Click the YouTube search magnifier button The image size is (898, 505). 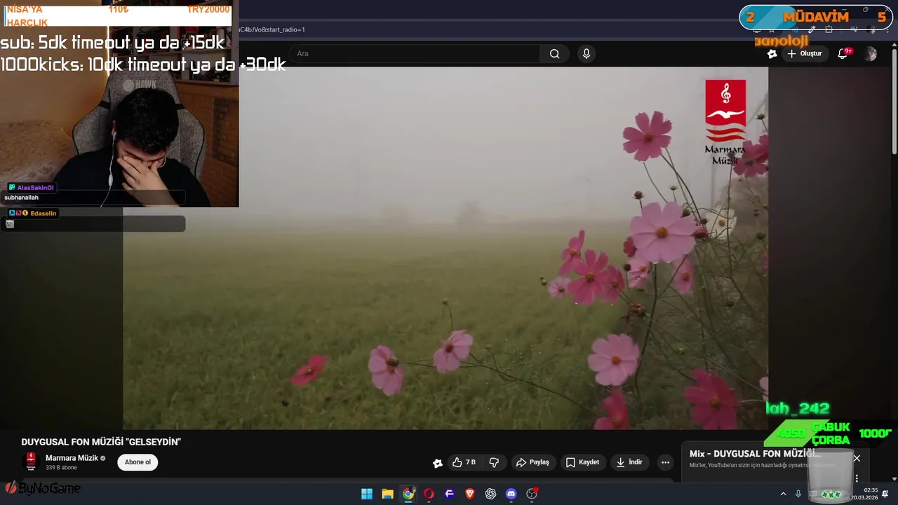pos(554,54)
